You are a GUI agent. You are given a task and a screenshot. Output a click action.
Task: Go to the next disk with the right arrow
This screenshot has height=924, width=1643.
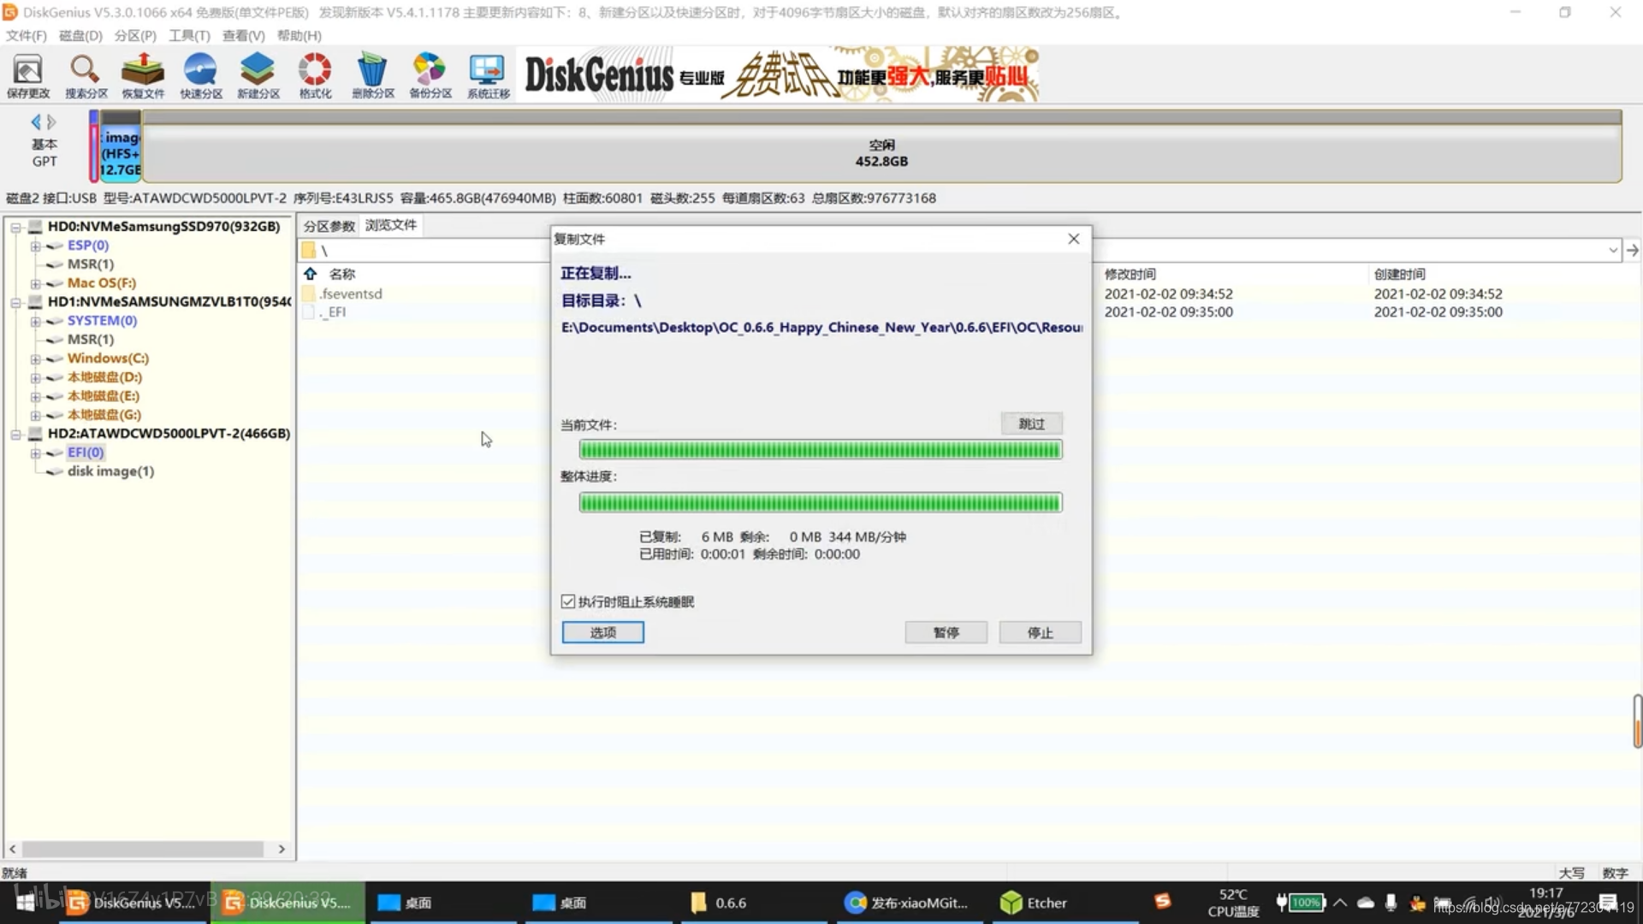coord(51,121)
